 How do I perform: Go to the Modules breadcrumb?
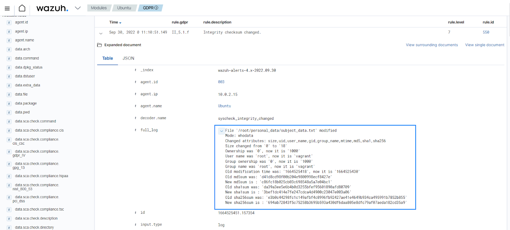[99, 8]
